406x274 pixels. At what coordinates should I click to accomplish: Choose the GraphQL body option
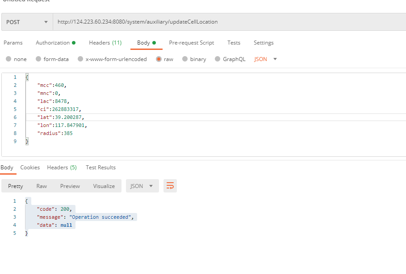[x=218, y=59]
